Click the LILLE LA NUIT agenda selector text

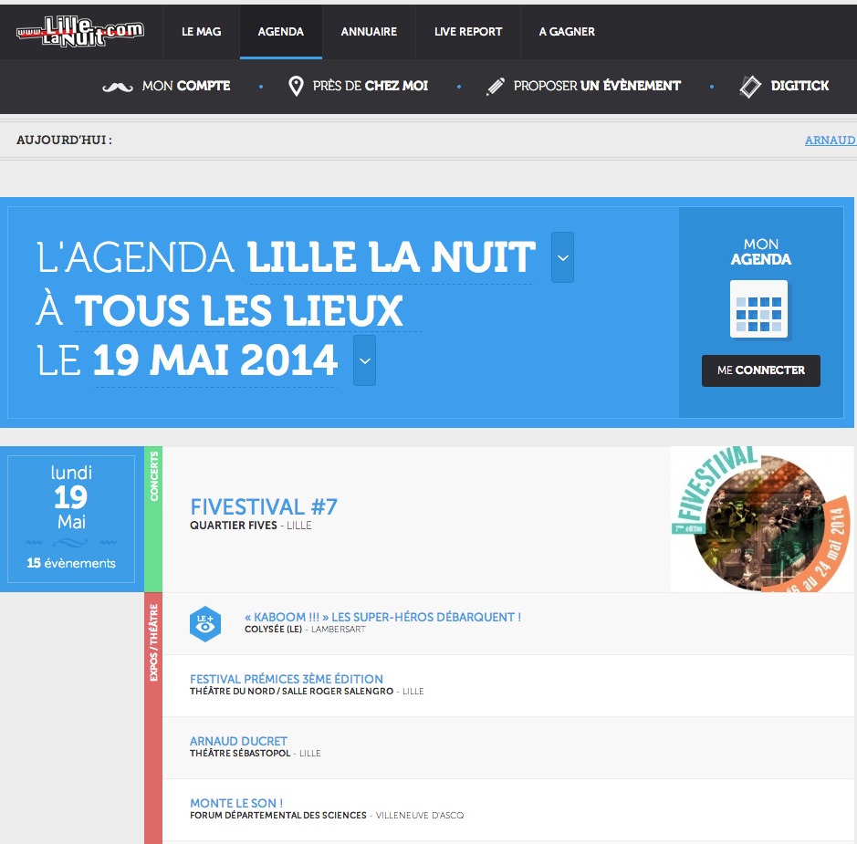[392, 257]
